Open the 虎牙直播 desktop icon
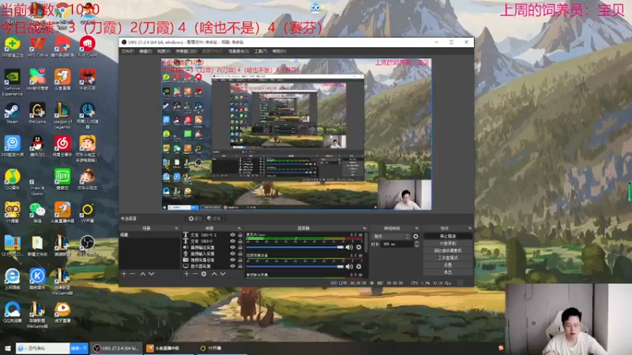The height and width of the screenshot is (355, 632). 62,312
